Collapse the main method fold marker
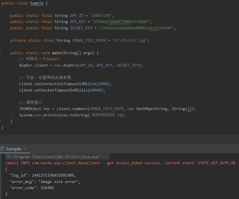 (1, 53)
